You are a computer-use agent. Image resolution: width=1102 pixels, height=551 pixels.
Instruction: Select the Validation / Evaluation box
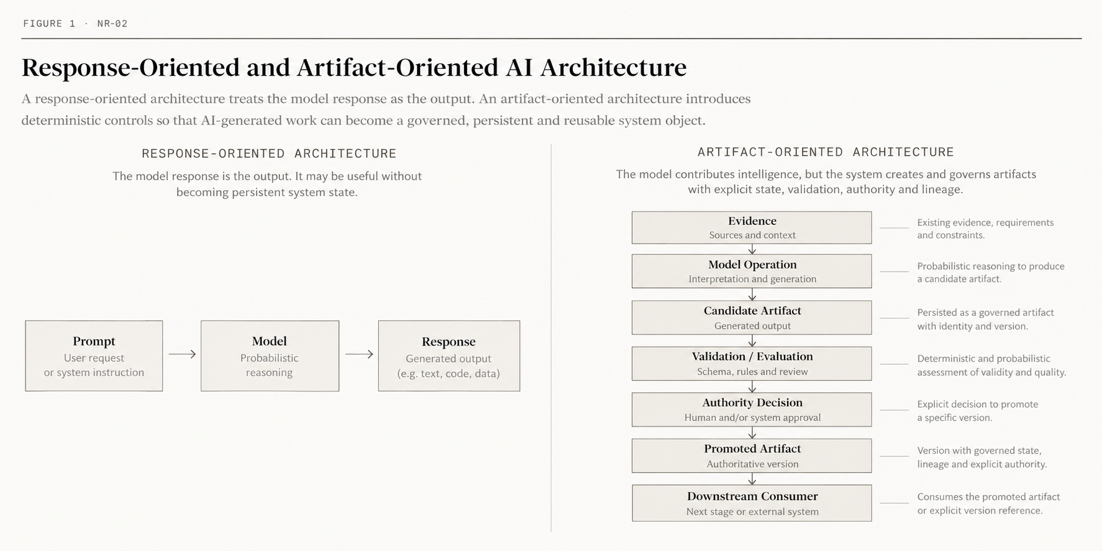[752, 363]
